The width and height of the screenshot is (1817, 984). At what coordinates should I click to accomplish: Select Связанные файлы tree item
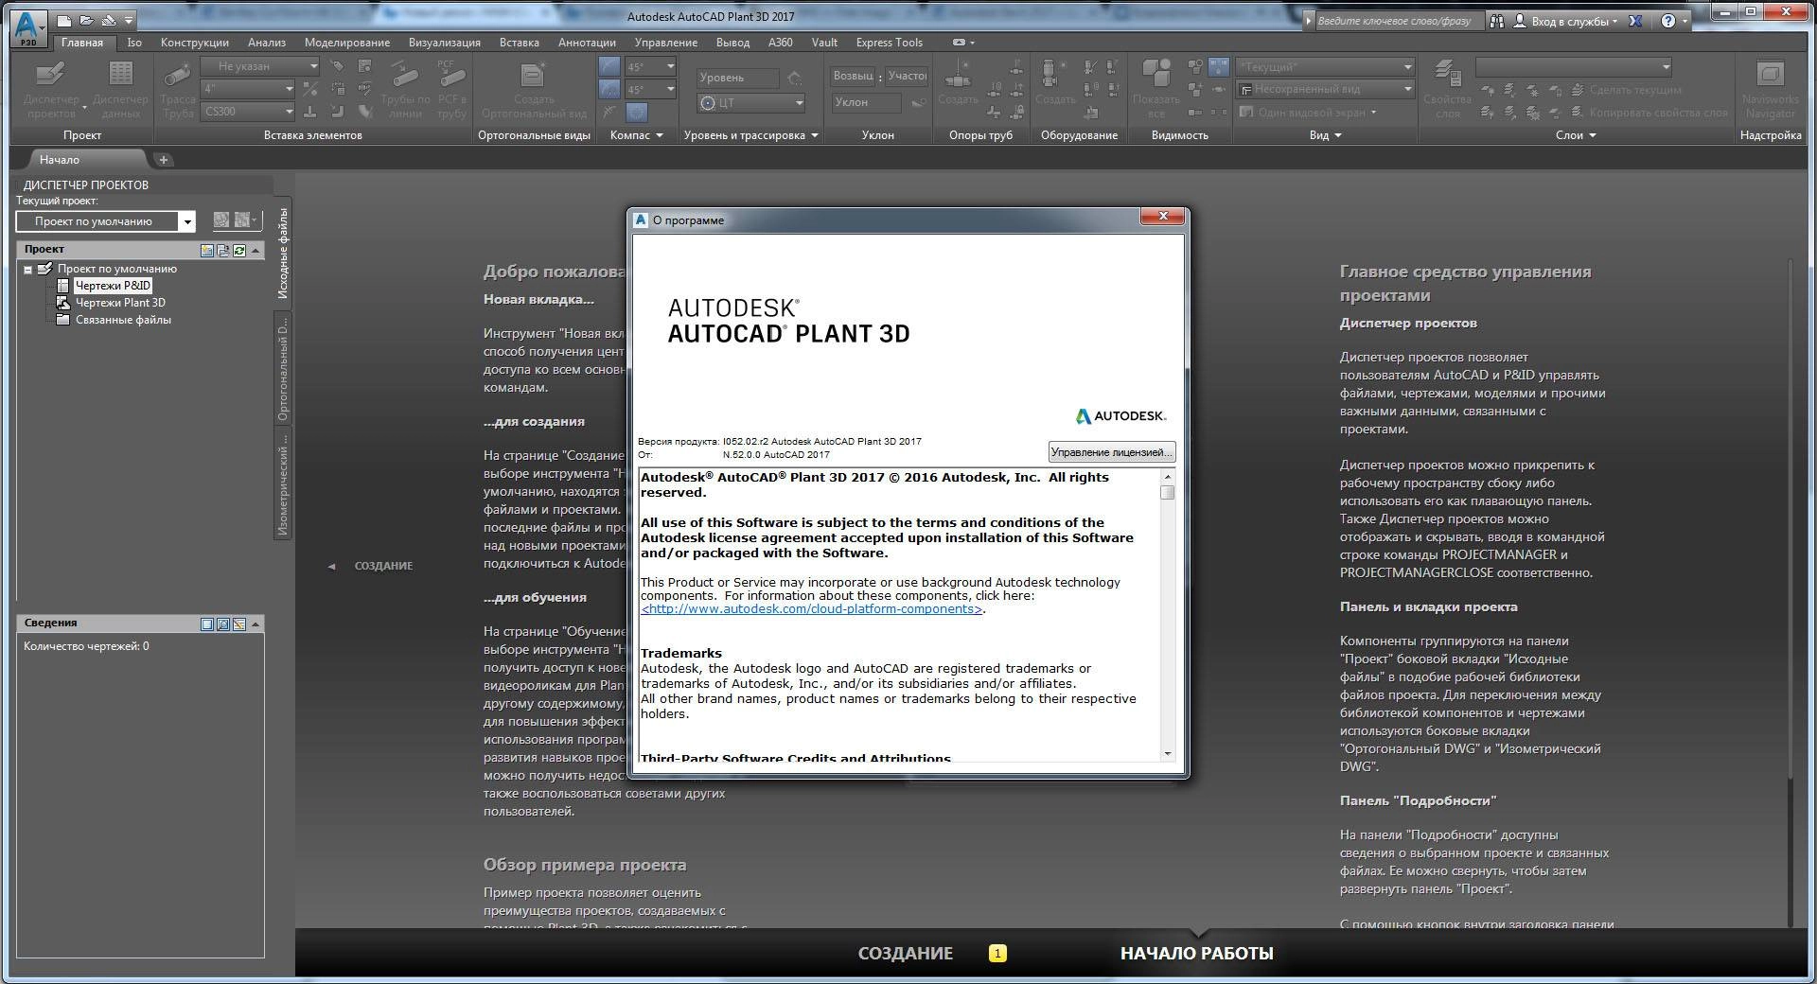pos(123,320)
